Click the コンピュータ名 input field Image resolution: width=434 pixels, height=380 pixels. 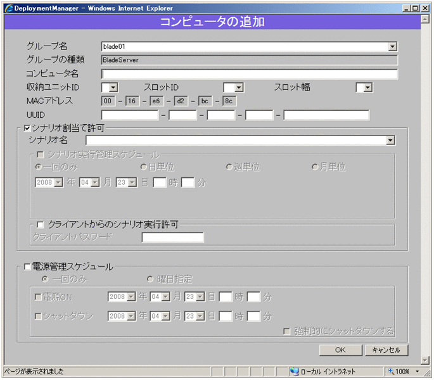click(x=250, y=74)
